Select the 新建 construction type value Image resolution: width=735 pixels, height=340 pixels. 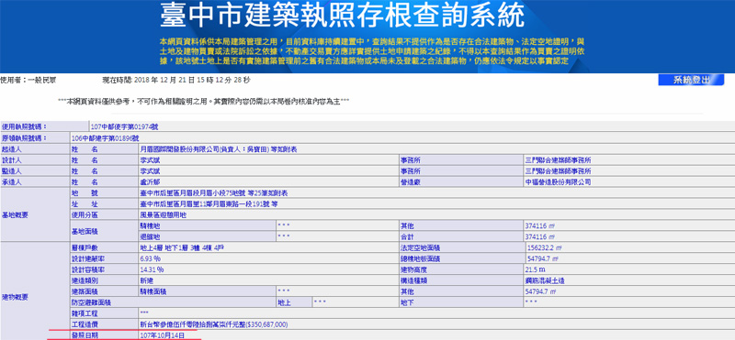[x=147, y=281]
